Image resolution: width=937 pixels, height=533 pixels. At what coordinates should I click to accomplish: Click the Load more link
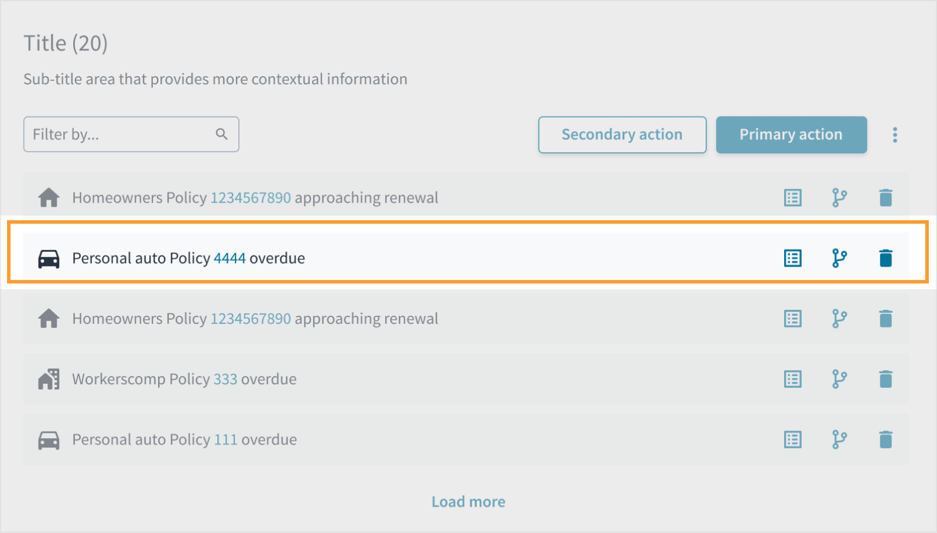coord(468,502)
